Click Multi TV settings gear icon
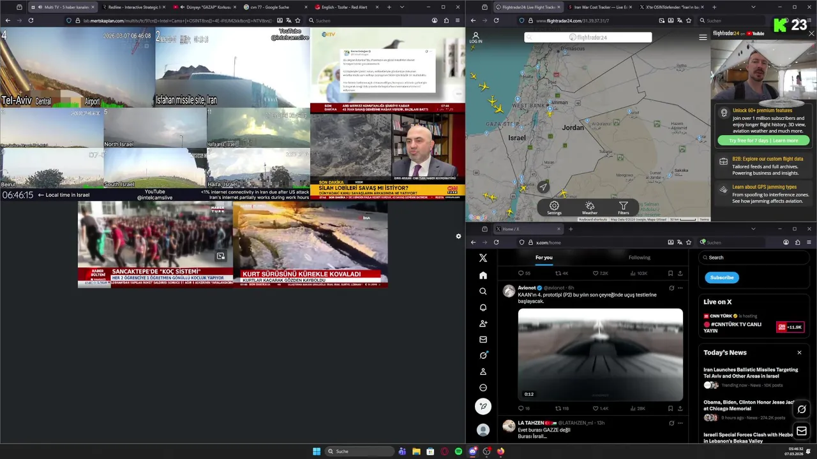This screenshot has height=459, width=817. [x=458, y=237]
